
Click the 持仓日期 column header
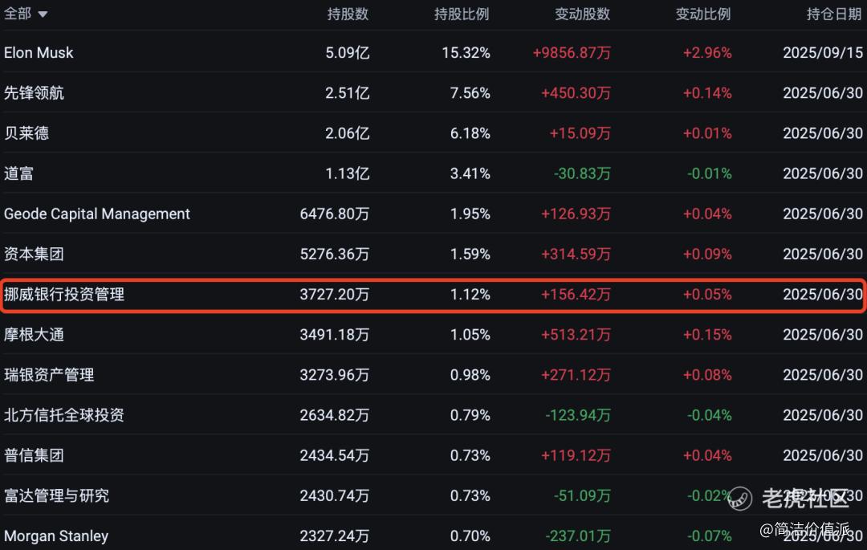(834, 14)
